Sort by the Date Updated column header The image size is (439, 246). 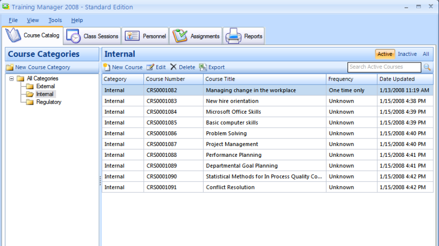[405, 79]
